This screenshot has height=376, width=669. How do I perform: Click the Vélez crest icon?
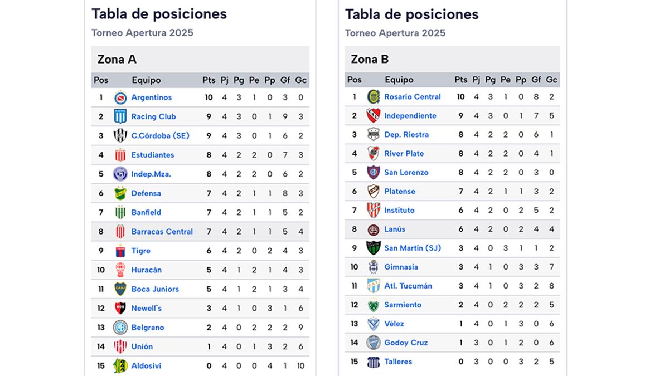374,324
